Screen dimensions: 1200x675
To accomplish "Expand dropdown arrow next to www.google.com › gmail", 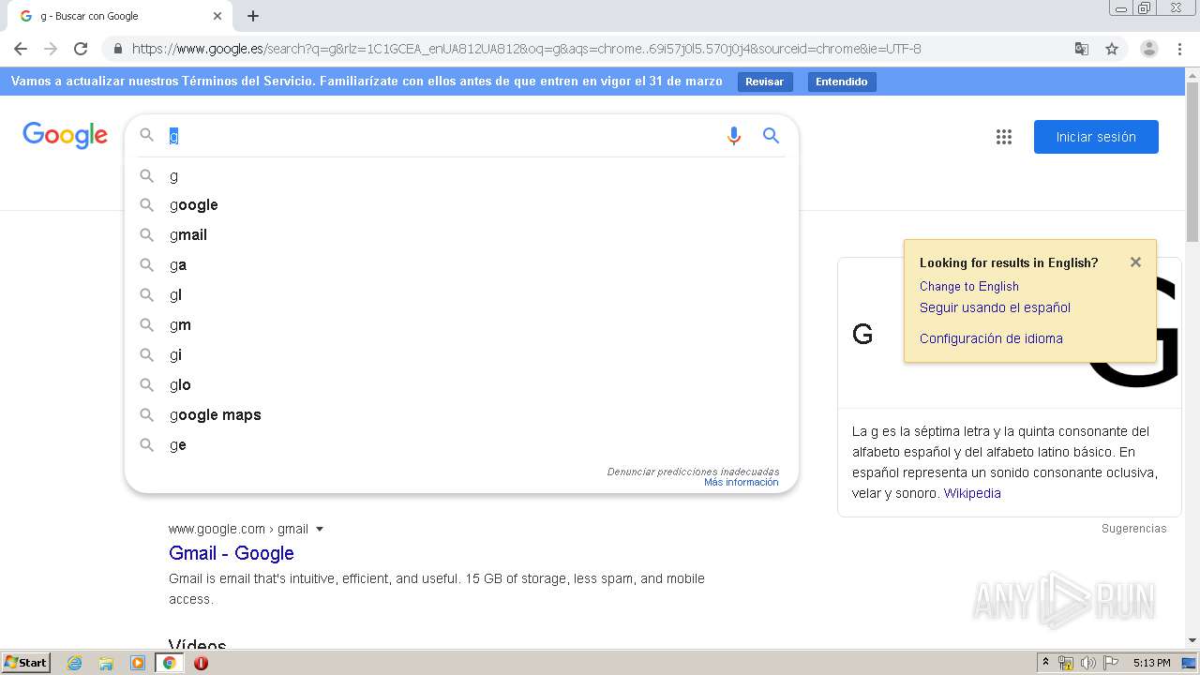I will (320, 529).
